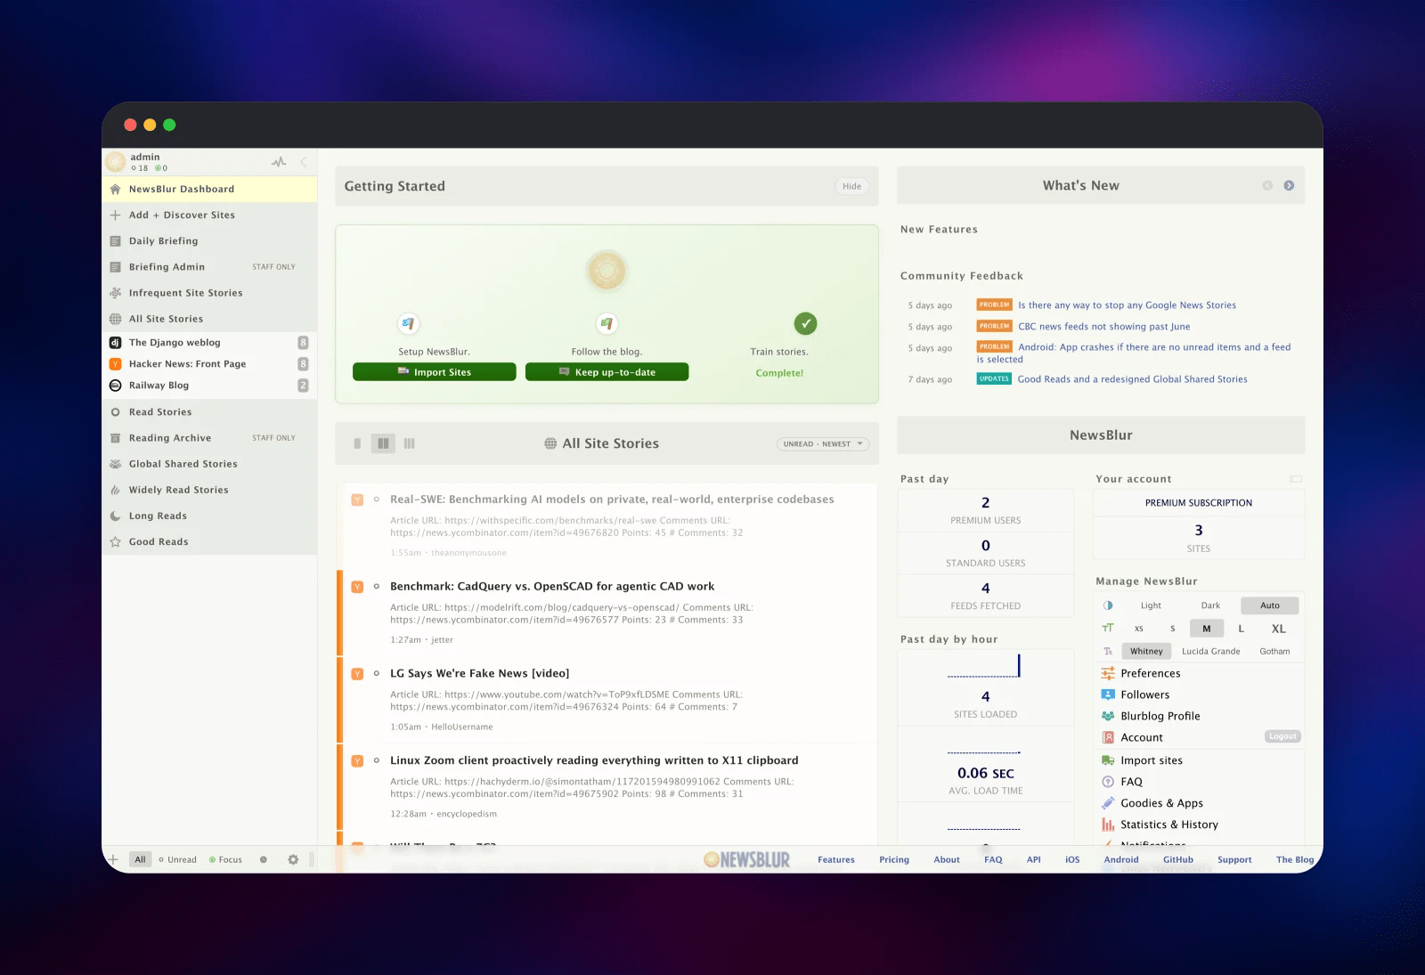Open the Infrequent Site Stories icon
Screen dimensions: 1425x975
pos(115,293)
